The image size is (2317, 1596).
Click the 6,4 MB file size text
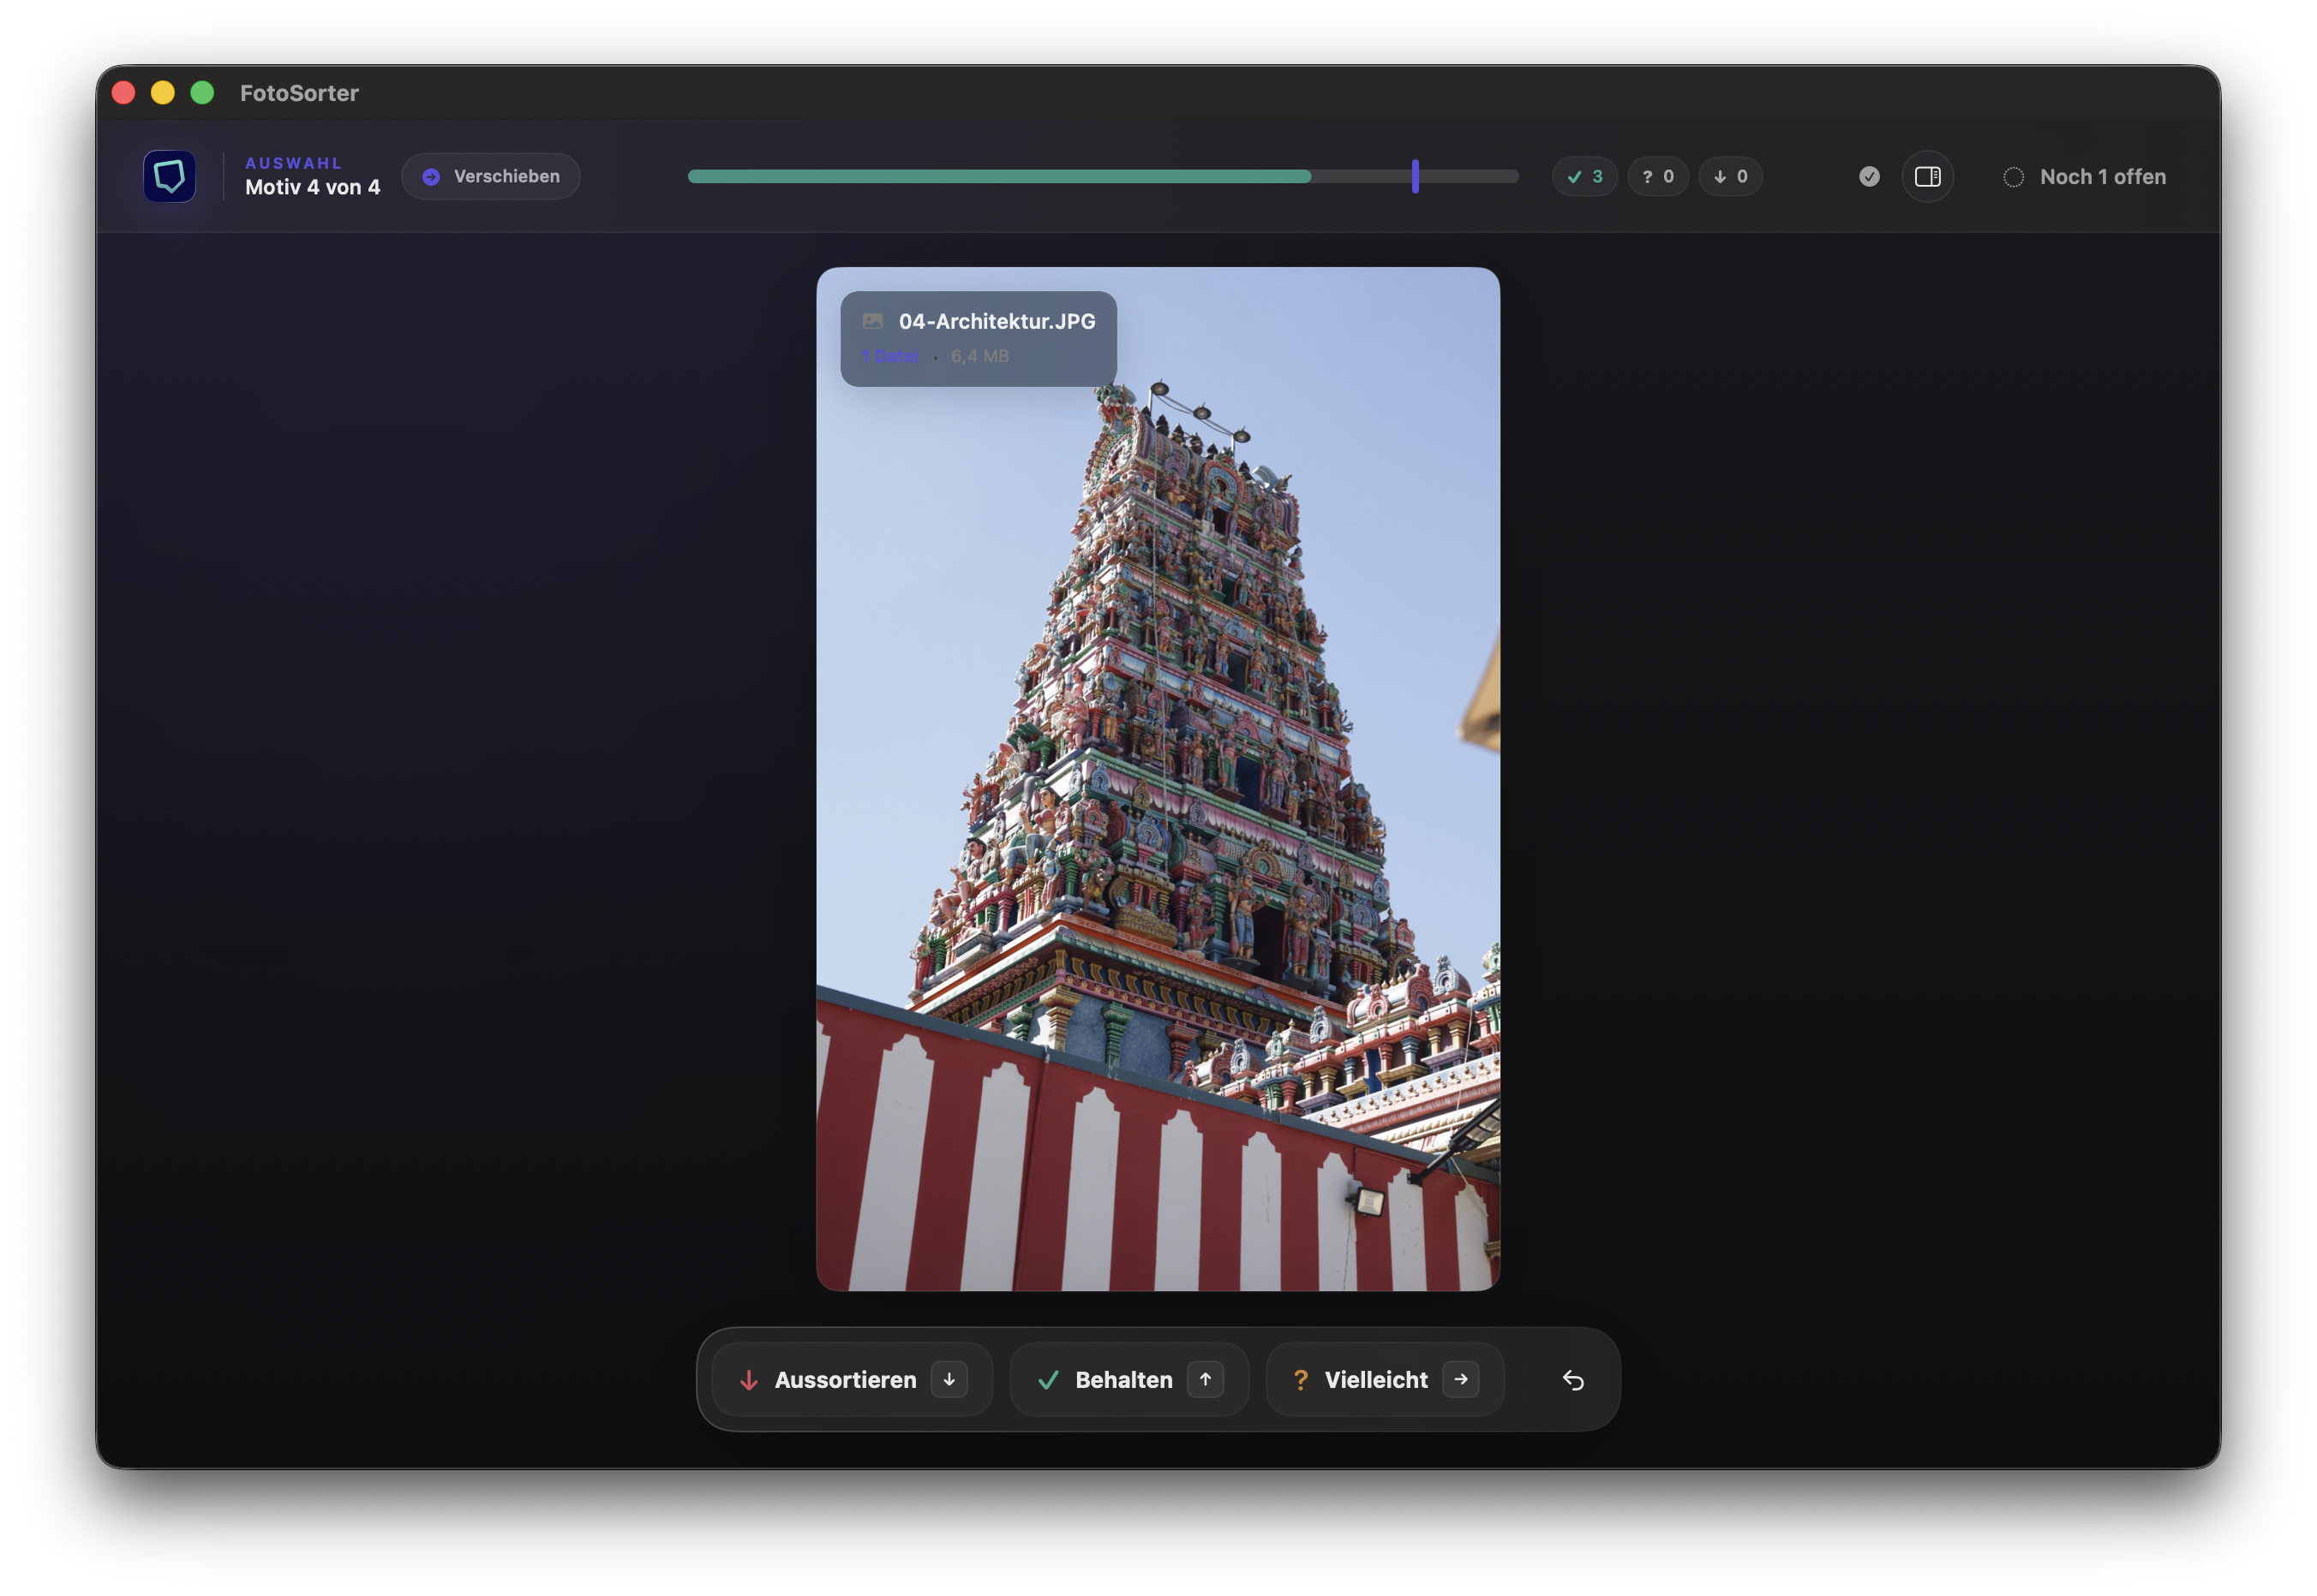point(979,356)
